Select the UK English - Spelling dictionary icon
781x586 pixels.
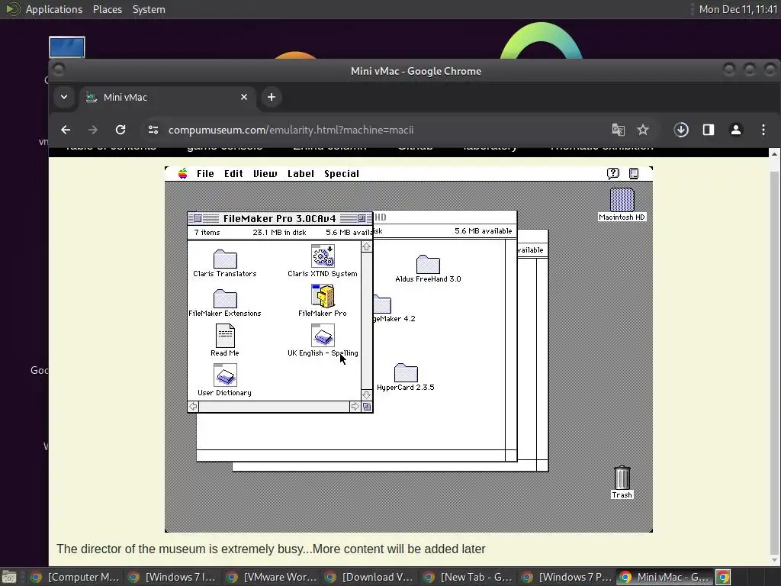323,336
